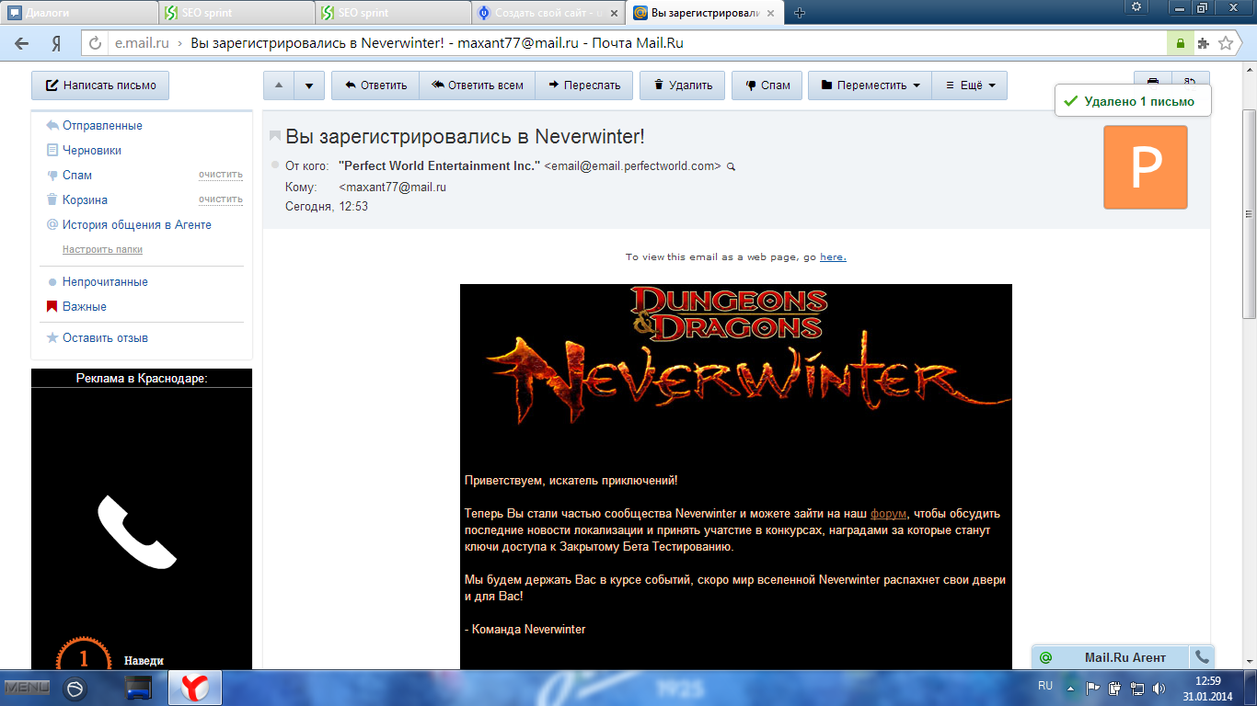
Task: Click the dark window icon in taskbar
Action: click(139, 688)
